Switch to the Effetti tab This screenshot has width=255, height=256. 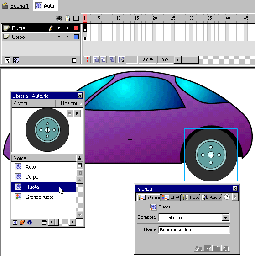[171, 197]
